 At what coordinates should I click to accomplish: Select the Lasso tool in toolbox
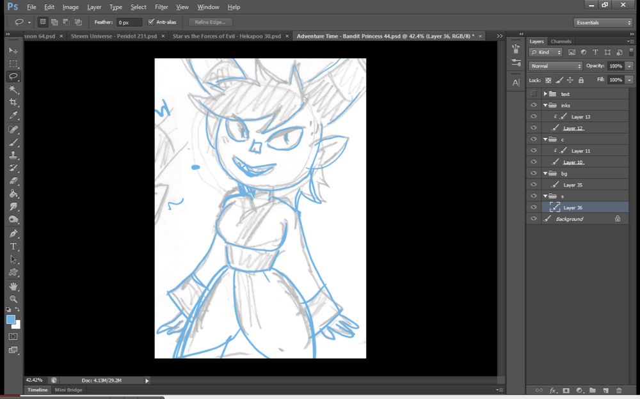[x=13, y=76]
